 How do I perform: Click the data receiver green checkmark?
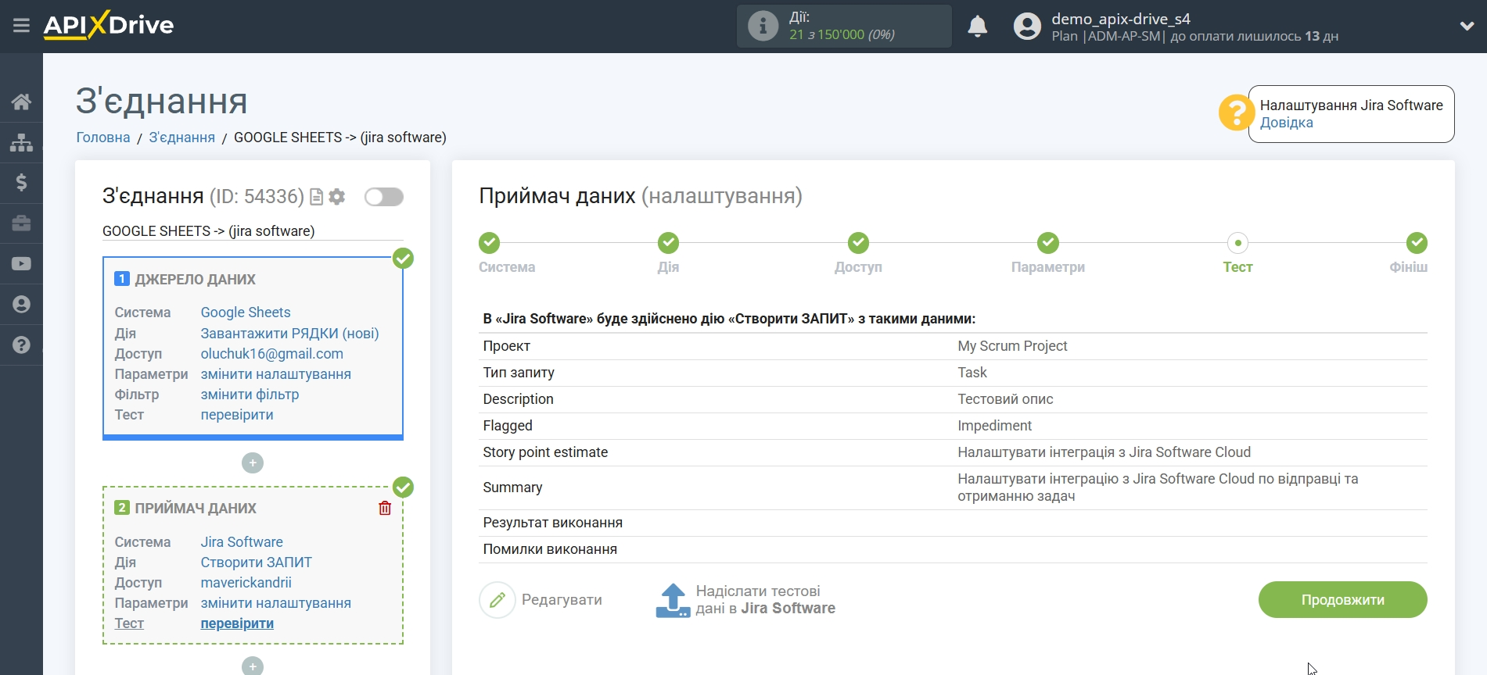point(403,487)
